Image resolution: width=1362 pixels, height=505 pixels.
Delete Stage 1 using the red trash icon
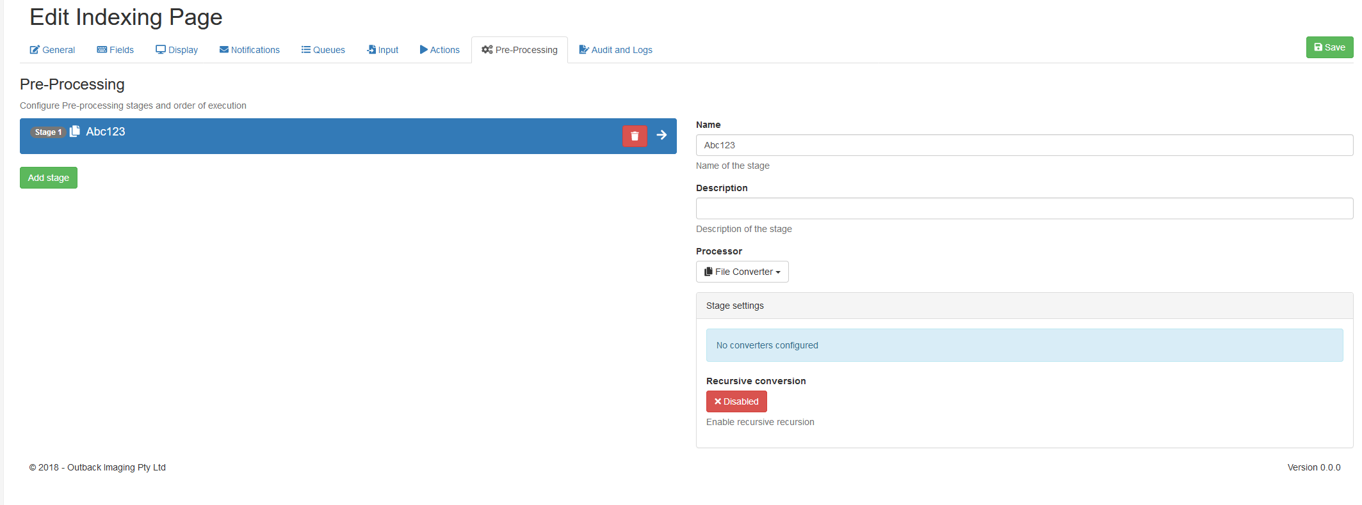(634, 136)
